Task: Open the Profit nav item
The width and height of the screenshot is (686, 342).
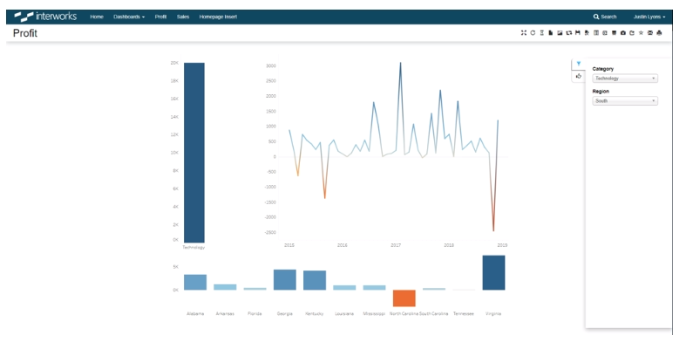Action: tap(160, 17)
